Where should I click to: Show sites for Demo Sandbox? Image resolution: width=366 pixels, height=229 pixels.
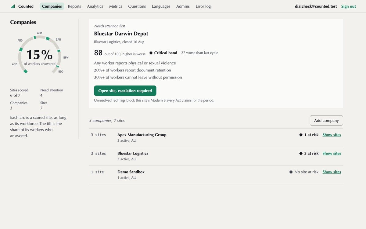coord(332,172)
